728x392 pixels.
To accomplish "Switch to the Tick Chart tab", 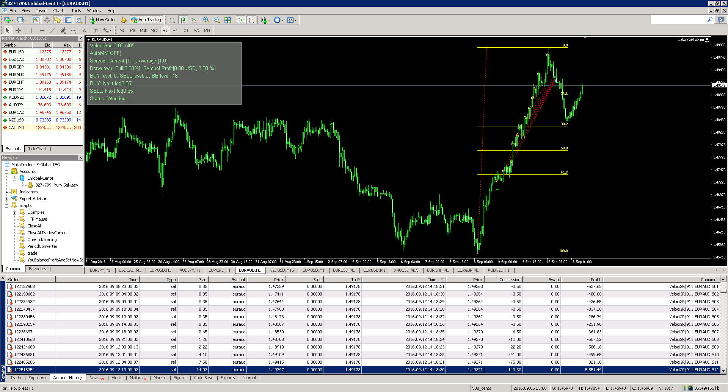I will pyautogui.click(x=37, y=149).
